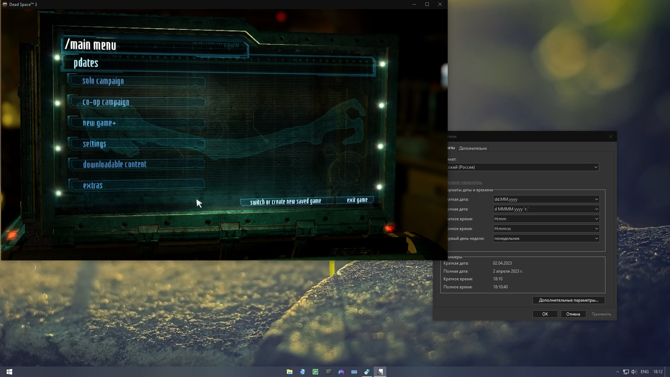Click switch or create new saved game
Screen dimensions: 670x377
[x=286, y=202]
